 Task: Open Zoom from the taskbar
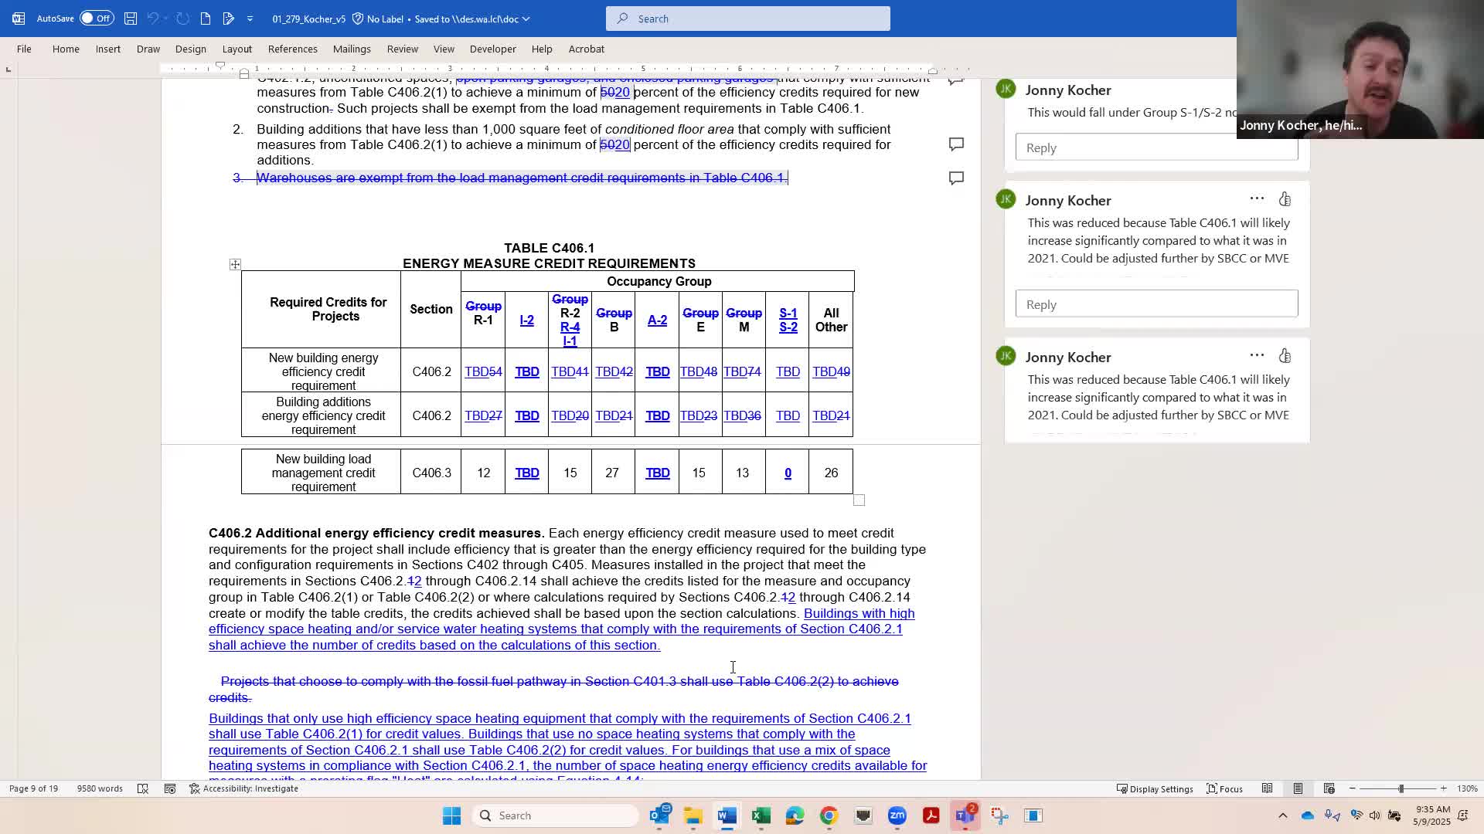coord(897,815)
